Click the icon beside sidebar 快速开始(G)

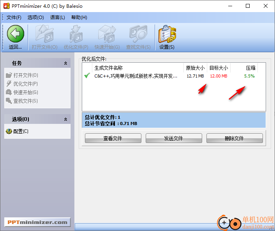click(9, 92)
